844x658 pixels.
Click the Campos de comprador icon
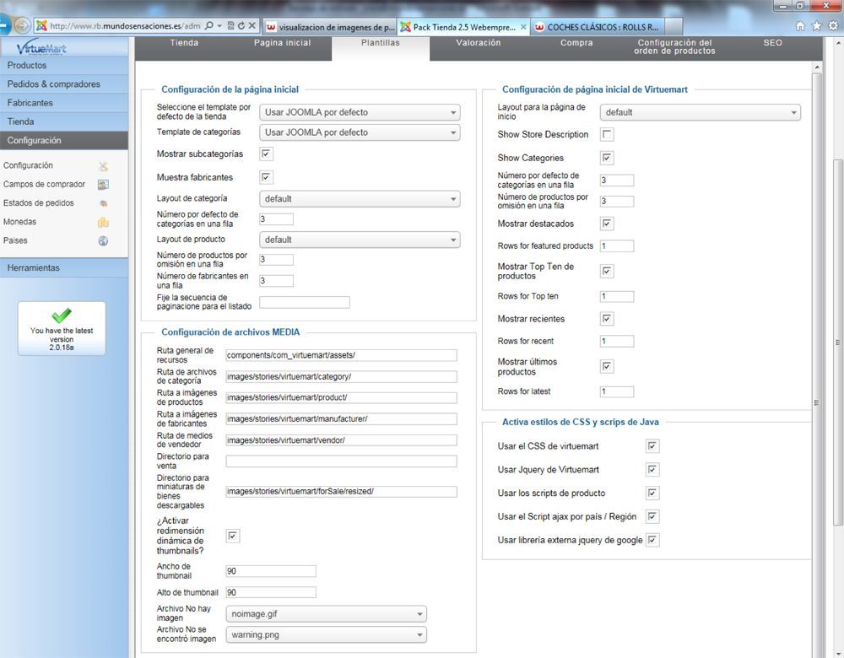[x=103, y=185]
